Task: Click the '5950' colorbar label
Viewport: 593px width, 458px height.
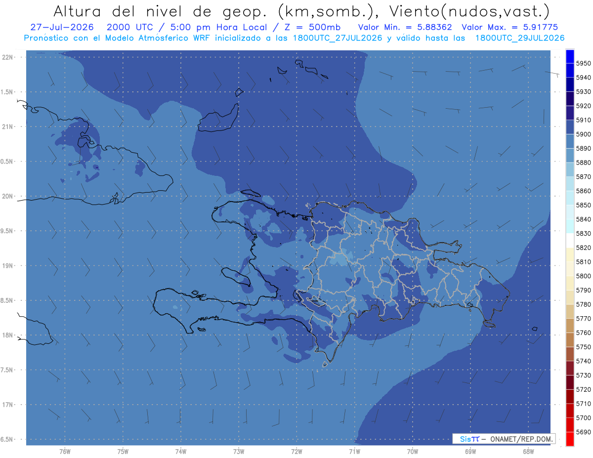Action: tap(584, 64)
